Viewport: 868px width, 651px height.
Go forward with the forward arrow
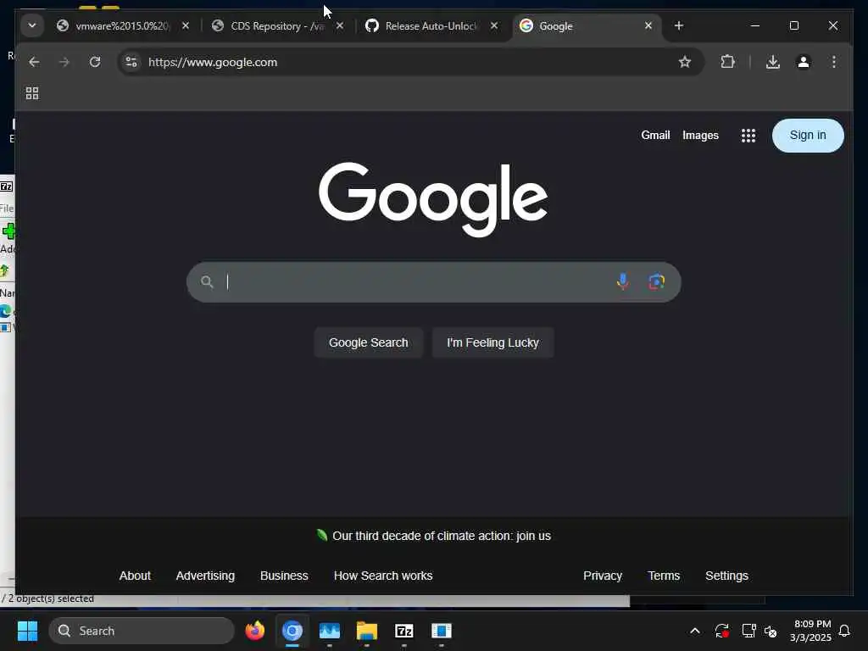[x=64, y=62]
